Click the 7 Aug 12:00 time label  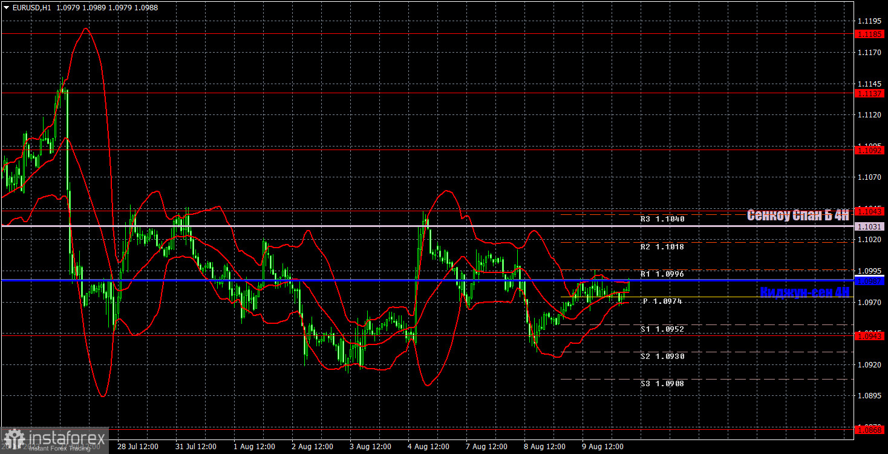click(486, 447)
